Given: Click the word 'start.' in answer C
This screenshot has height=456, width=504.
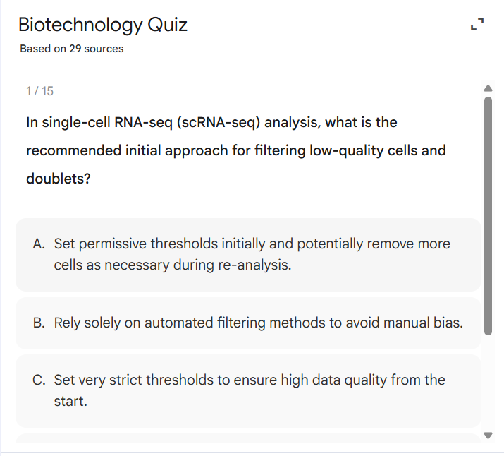Looking at the screenshot, I should (70, 402).
